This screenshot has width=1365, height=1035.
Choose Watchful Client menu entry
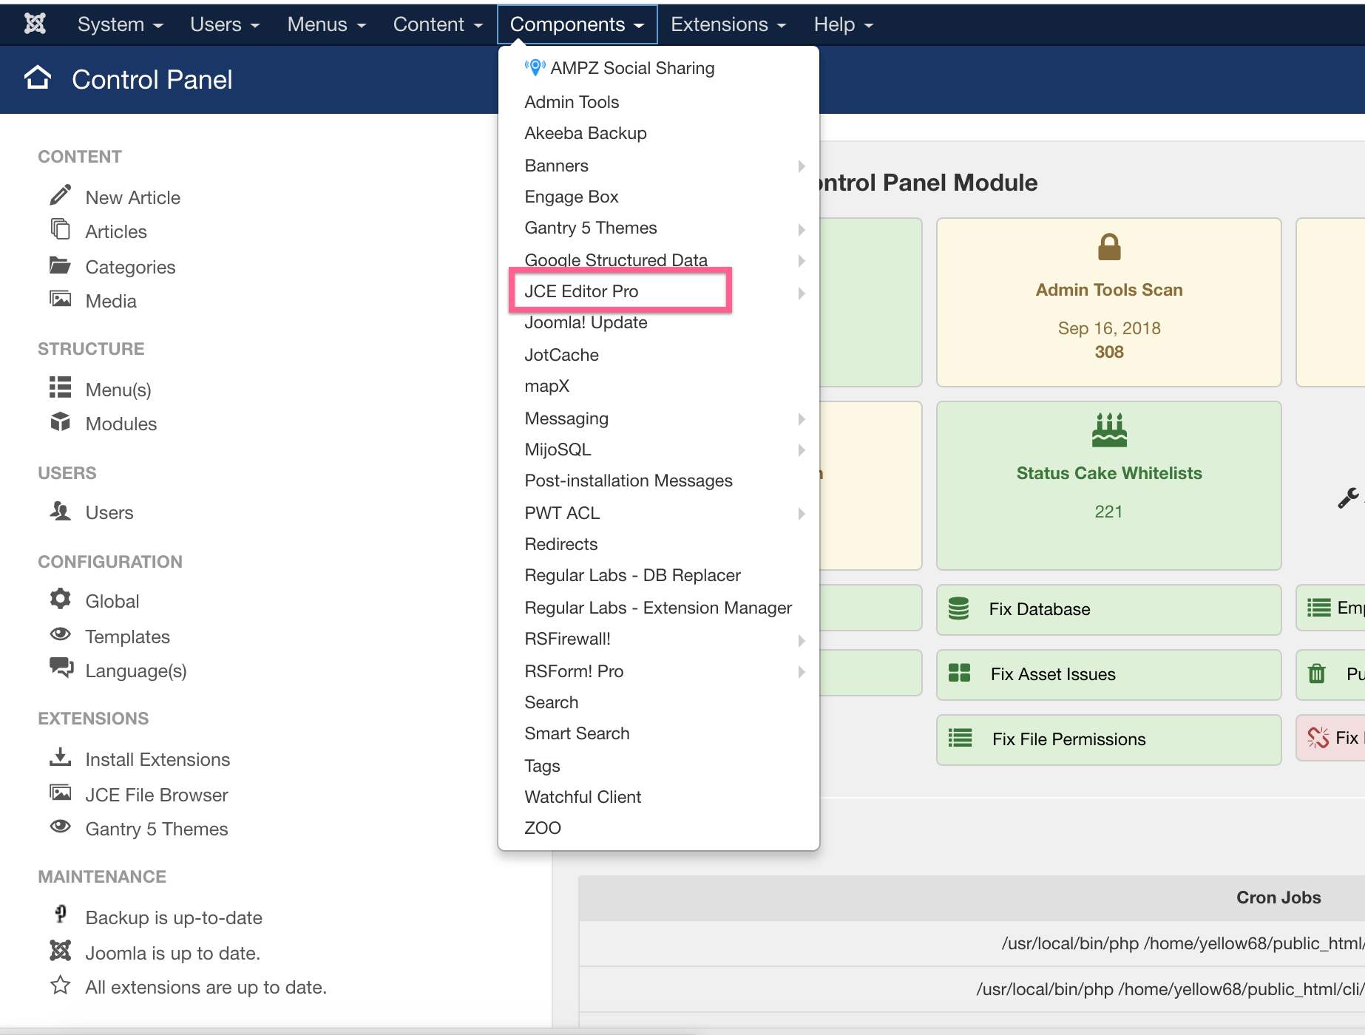click(583, 797)
